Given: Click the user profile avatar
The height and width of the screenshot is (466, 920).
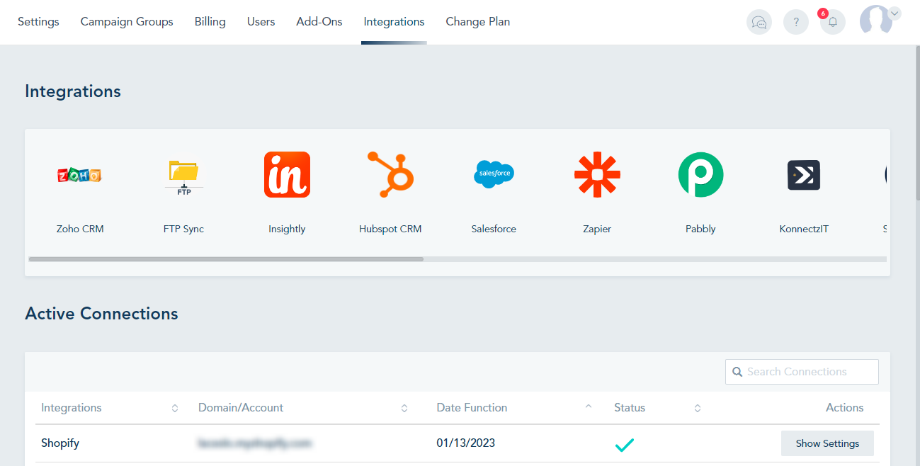Looking at the screenshot, I should (876, 20).
